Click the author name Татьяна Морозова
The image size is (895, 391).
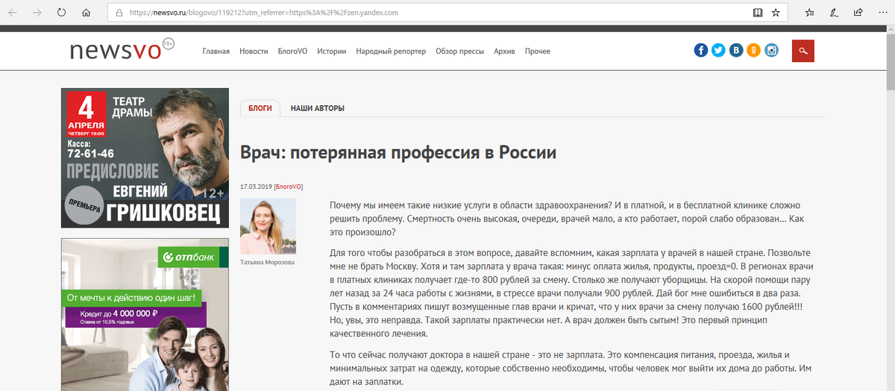coord(267,263)
